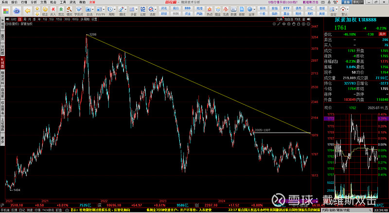The width and height of the screenshot is (389, 213).
Task: Click the 自选 watchlist folder icon
Action: pyautogui.click(x=88, y=9)
